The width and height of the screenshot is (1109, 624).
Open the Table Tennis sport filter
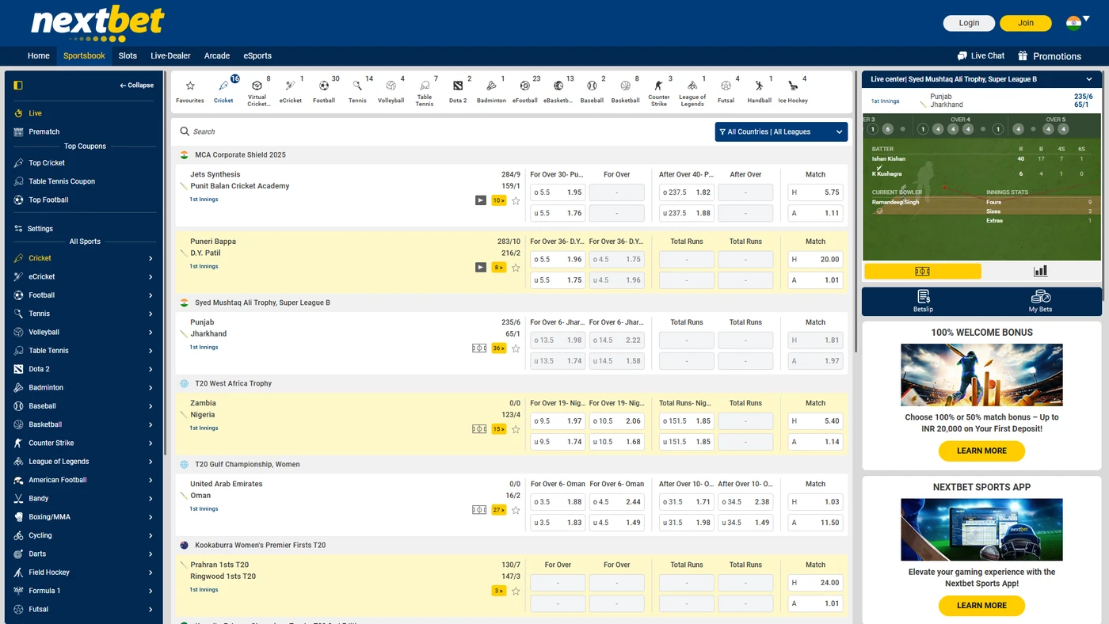point(425,87)
